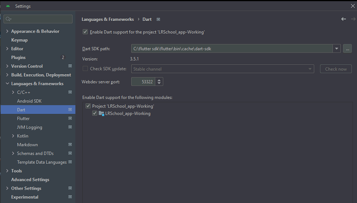This screenshot has height=203, width=357.
Task: Click the project-scope icon next to Version Control
Action: (x=70, y=66)
